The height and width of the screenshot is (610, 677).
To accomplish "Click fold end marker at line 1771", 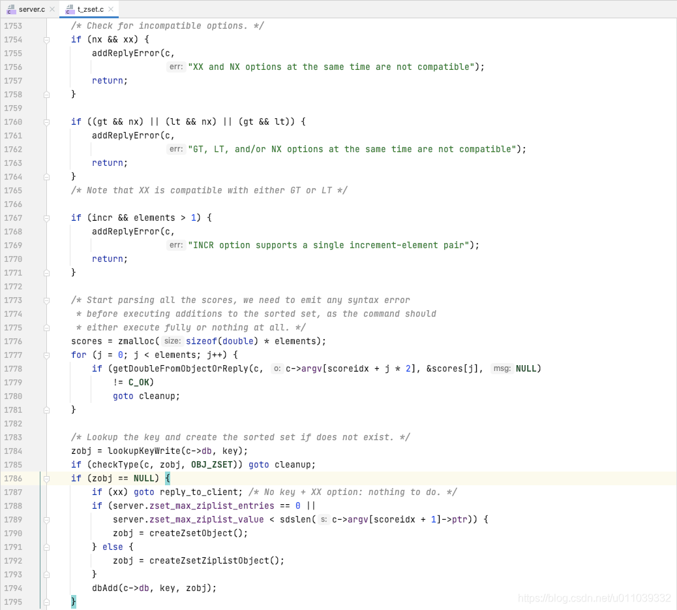I will (46, 273).
